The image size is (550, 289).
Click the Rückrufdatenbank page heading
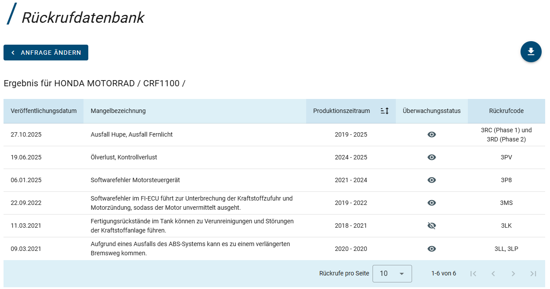click(x=83, y=18)
